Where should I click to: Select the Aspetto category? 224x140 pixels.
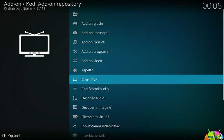pyautogui.click(x=146, y=70)
